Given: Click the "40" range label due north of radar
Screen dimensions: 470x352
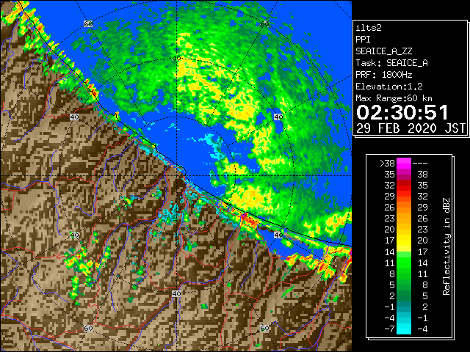Looking at the screenshot, I should 176,59.
